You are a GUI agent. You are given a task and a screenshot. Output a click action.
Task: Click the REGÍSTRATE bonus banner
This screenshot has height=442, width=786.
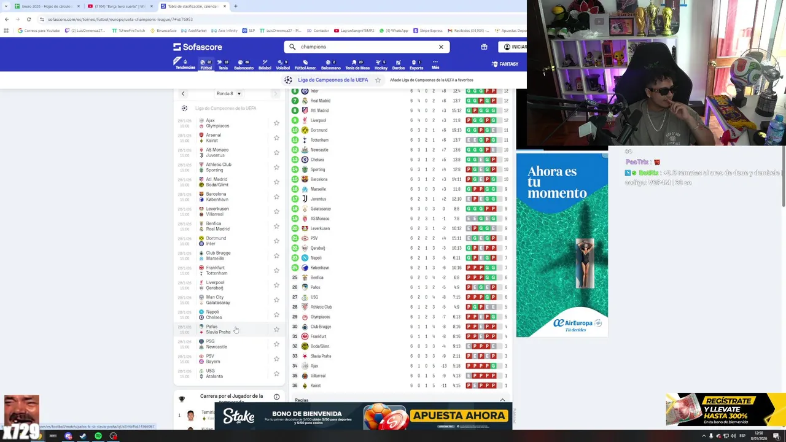tap(726, 409)
